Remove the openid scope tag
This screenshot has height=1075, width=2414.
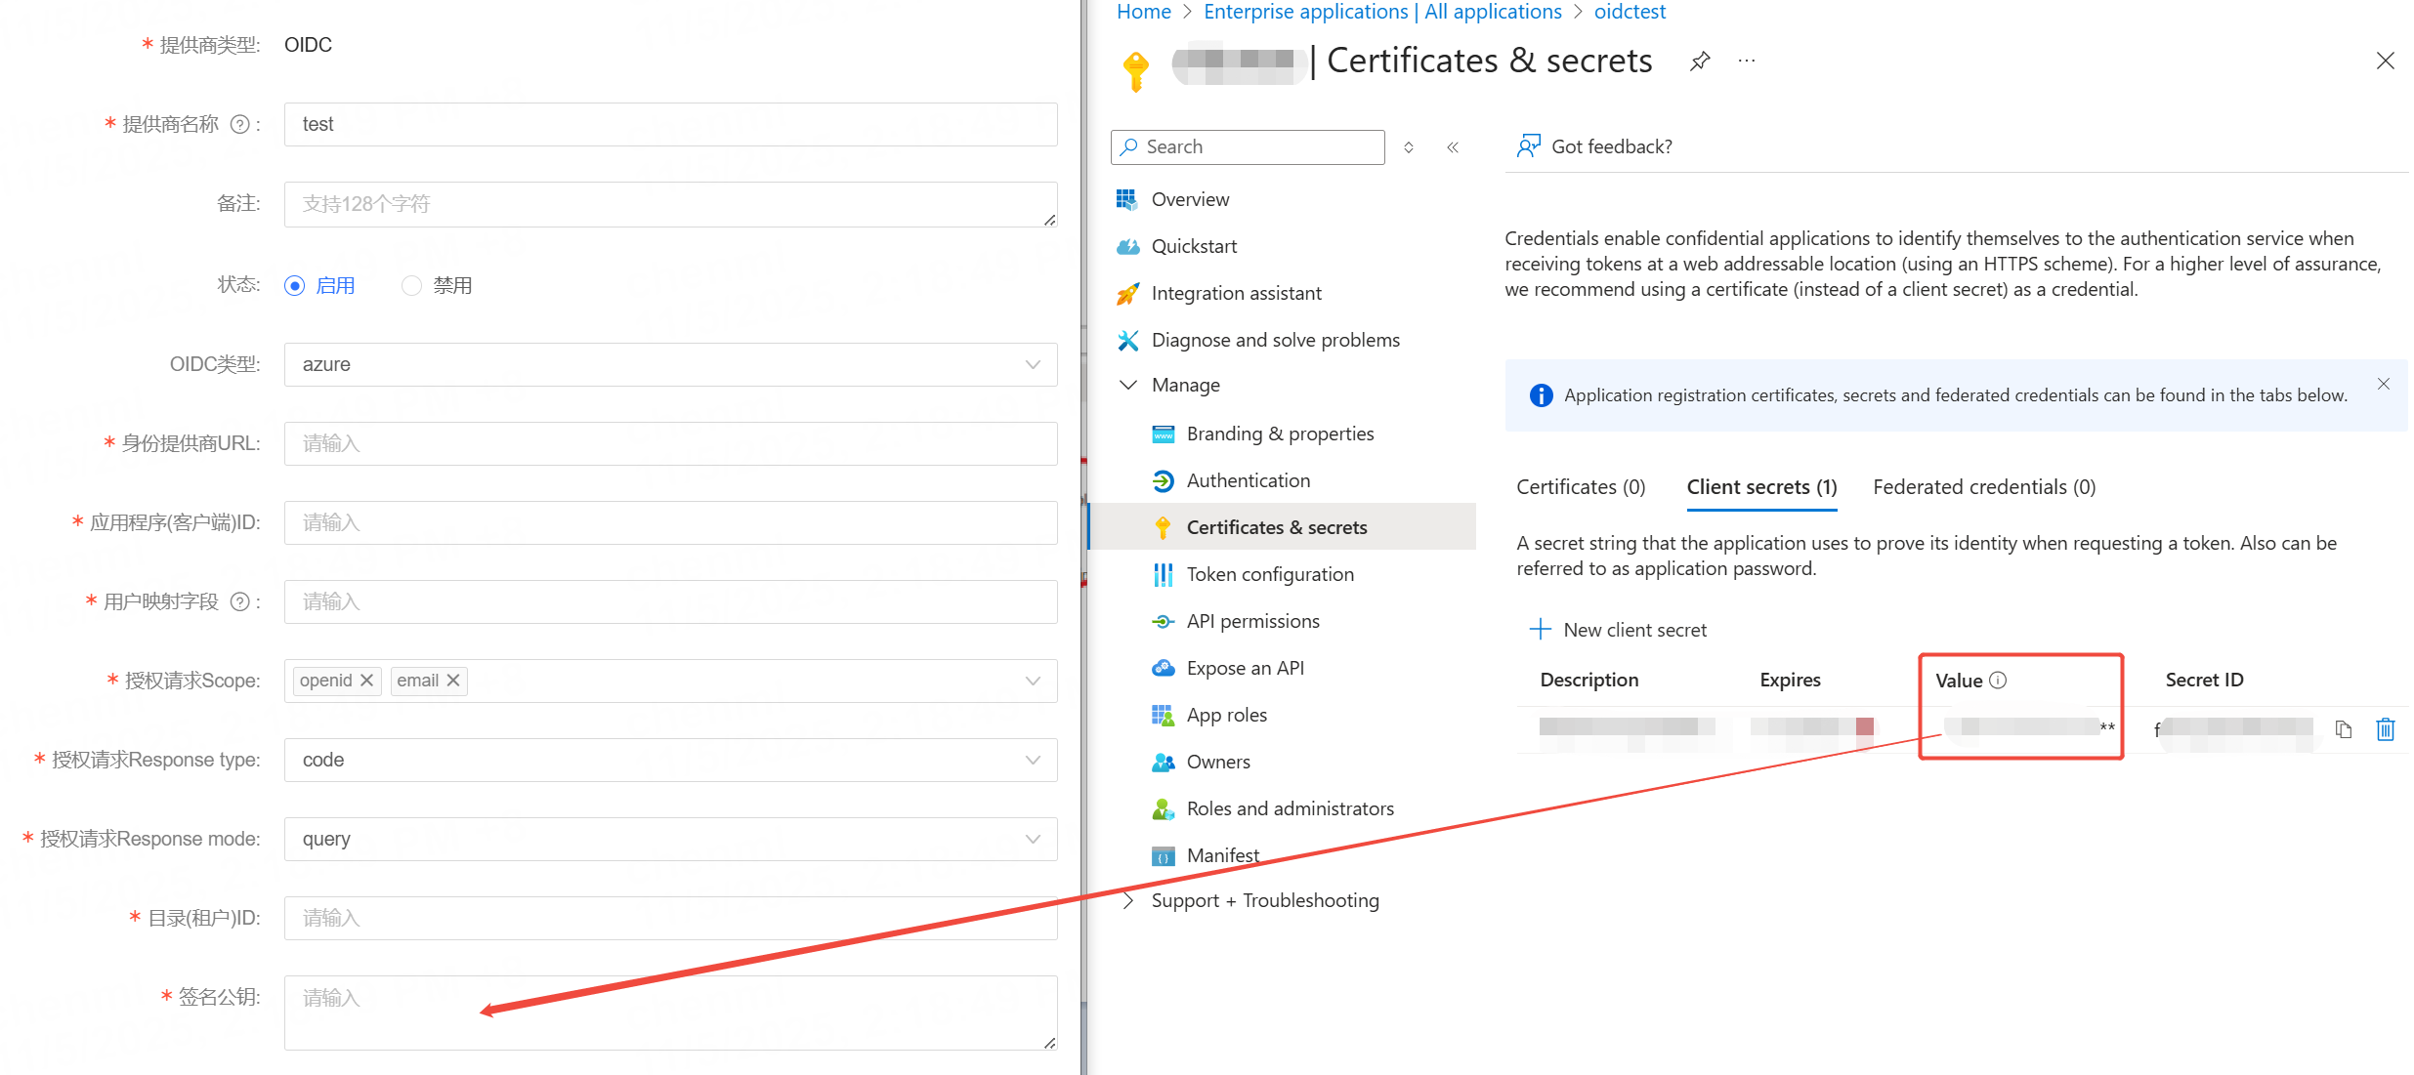(x=366, y=681)
